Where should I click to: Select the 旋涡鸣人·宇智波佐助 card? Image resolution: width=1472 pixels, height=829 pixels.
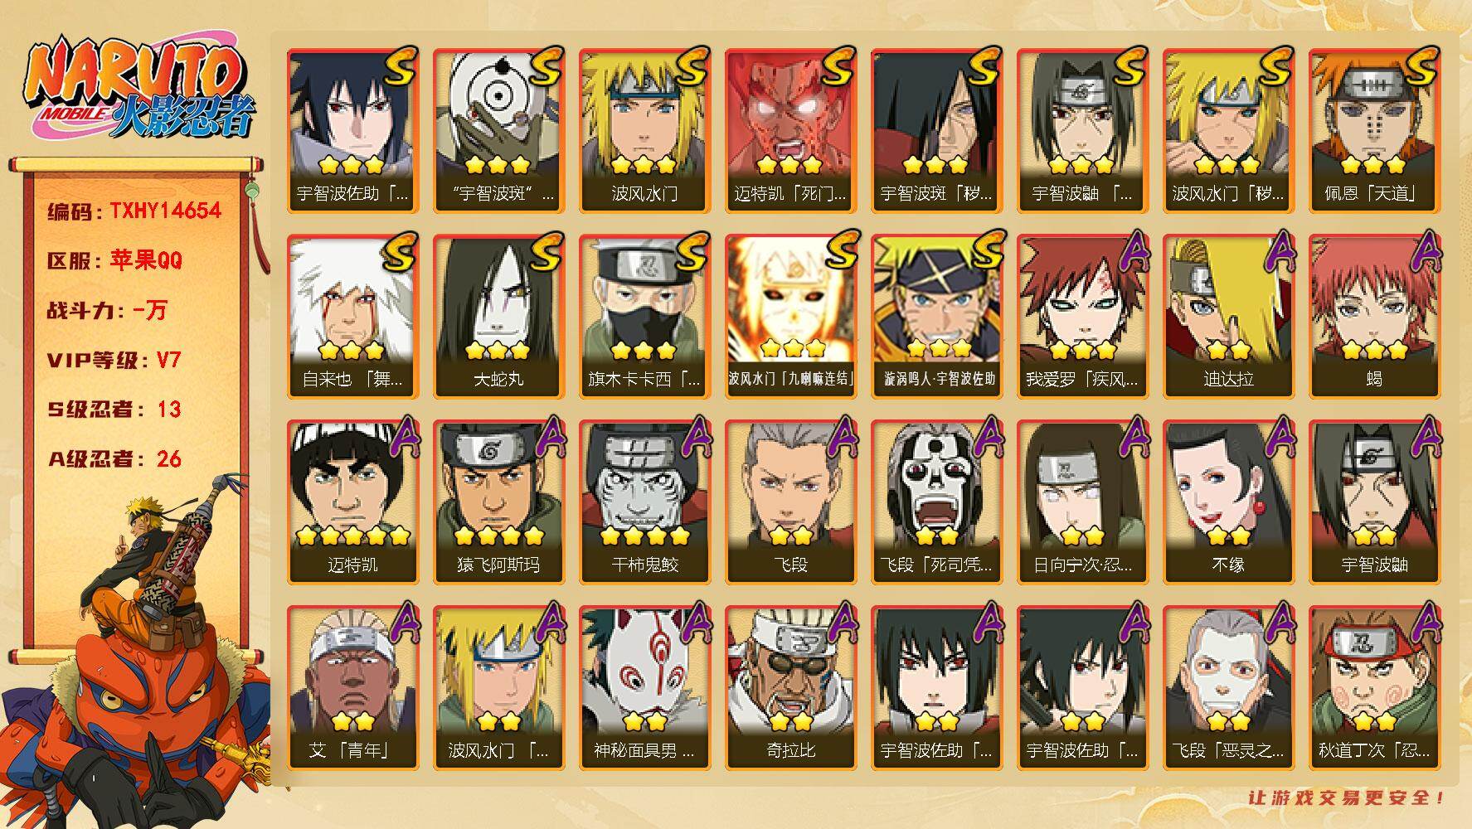(936, 317)
